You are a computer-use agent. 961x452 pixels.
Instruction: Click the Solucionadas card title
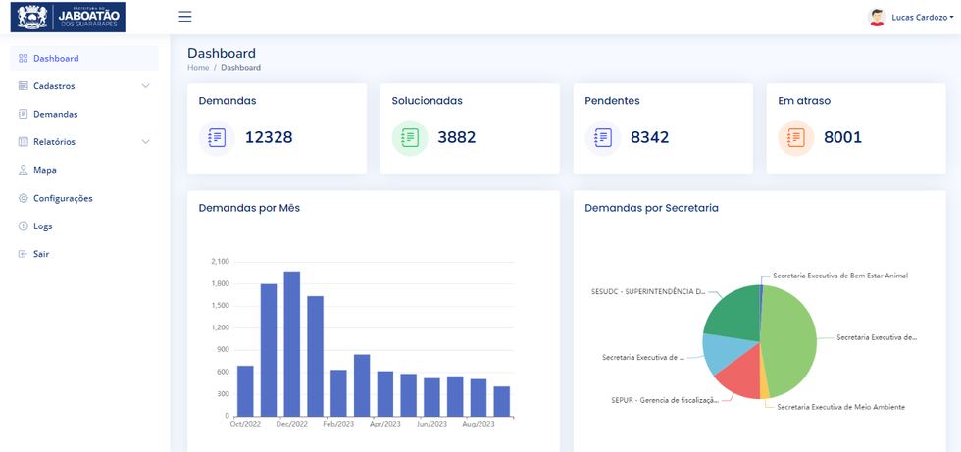tap(428, 101)
